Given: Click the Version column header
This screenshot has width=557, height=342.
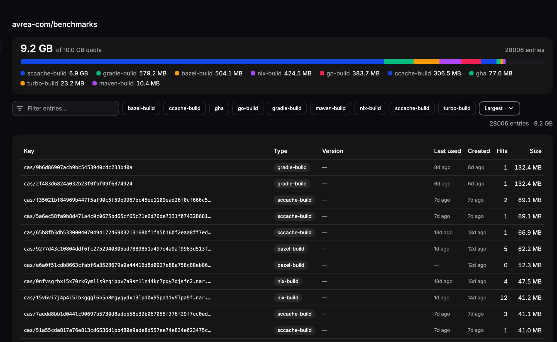Looking at the screenshot, I should 333,151.
